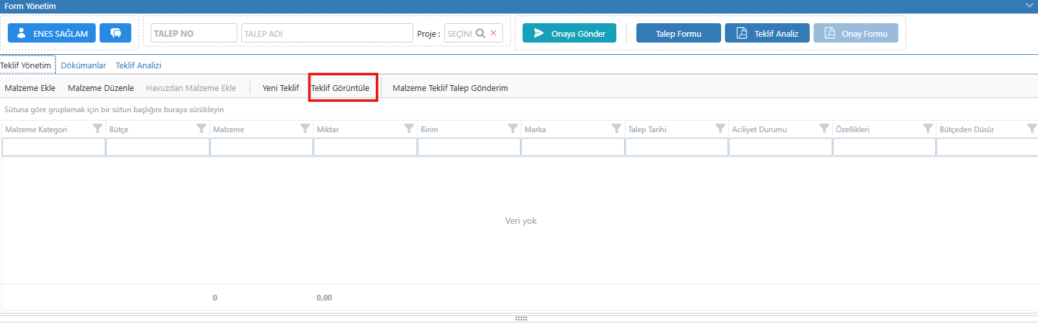Switch to the Dökümanlar tab
The width and height of the screenshot is (1038, 325).
[83, 65]
